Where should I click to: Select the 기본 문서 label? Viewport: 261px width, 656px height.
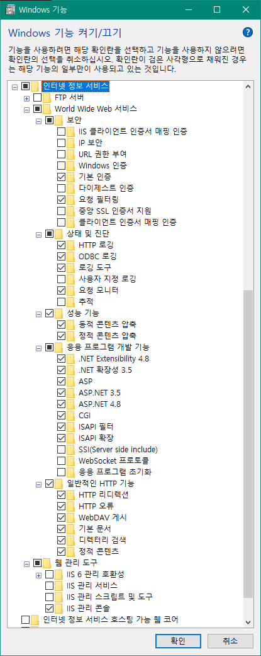pyautogui.click(x=94, y=529)
